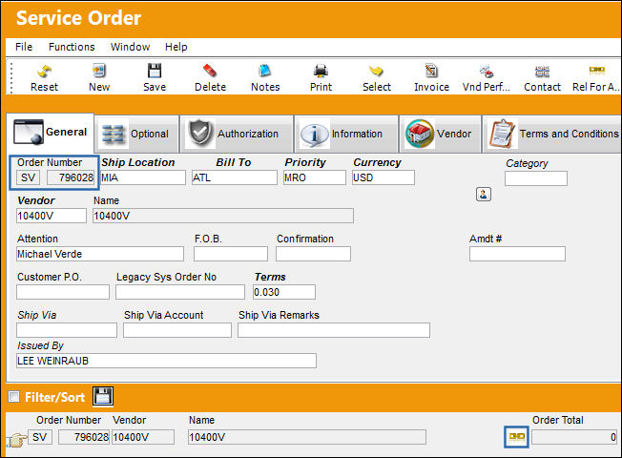This screenshot has width=622, height=458.
Task: Click the Rel For A.. toolbar icon
Action: pos(596,71)
